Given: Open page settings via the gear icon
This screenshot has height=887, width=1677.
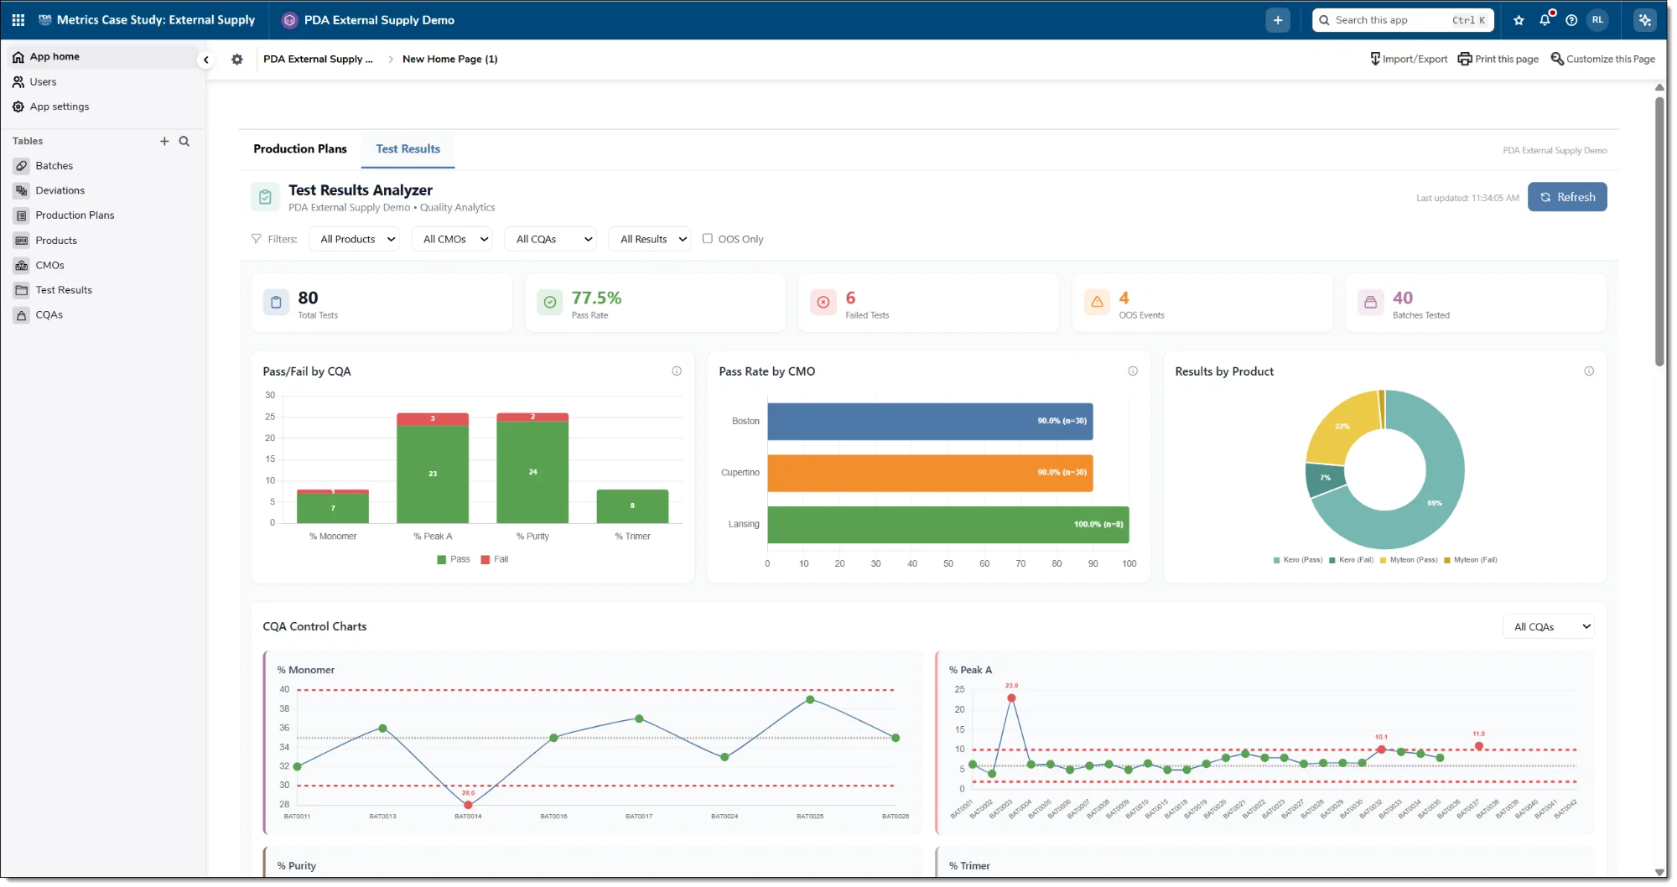Looking at the screenshot, I should [237, 60].
